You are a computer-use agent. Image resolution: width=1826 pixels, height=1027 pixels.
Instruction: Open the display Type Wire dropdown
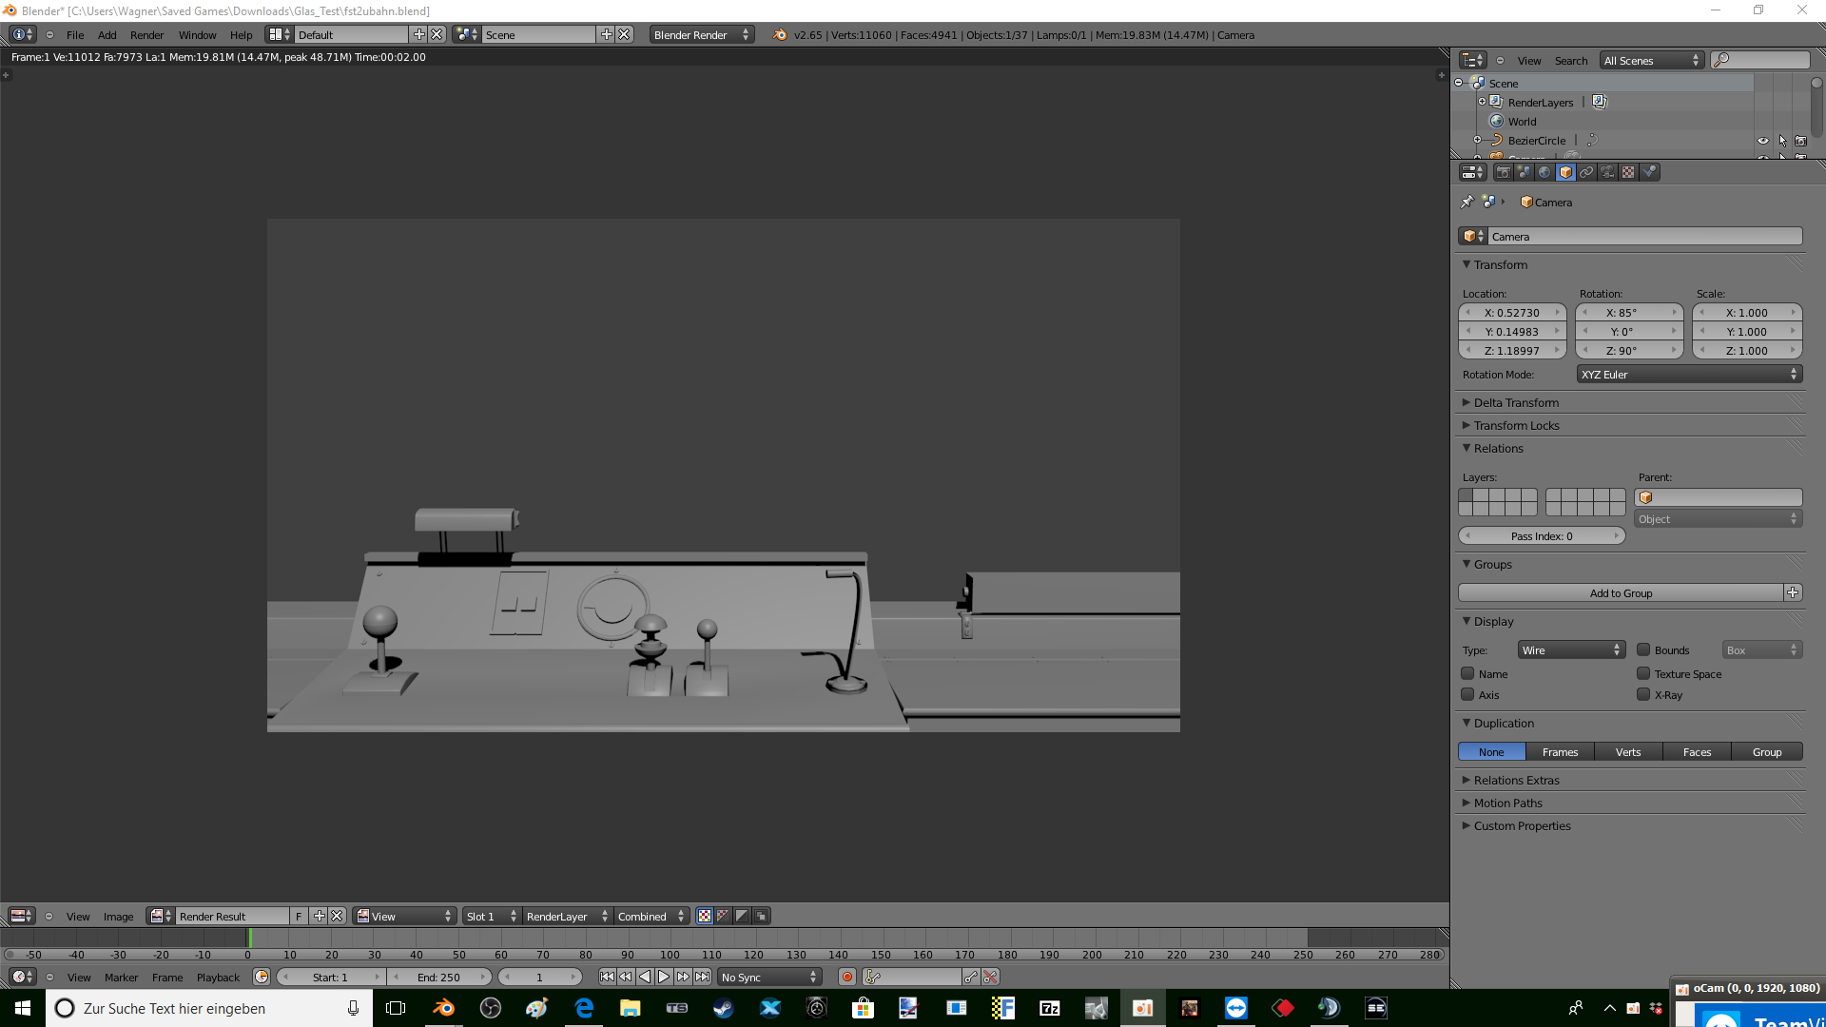tap(1570, 650)
